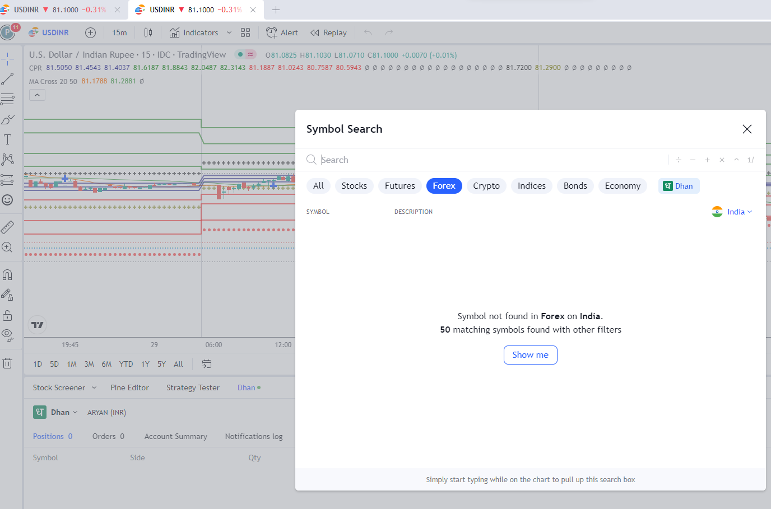This screenshot has width=771, height=509.
Task: Select the ruler measure tool
Action: point(7,227)
